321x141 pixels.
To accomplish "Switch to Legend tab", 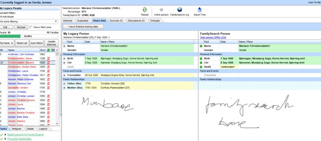I will (x=43, y=129).
